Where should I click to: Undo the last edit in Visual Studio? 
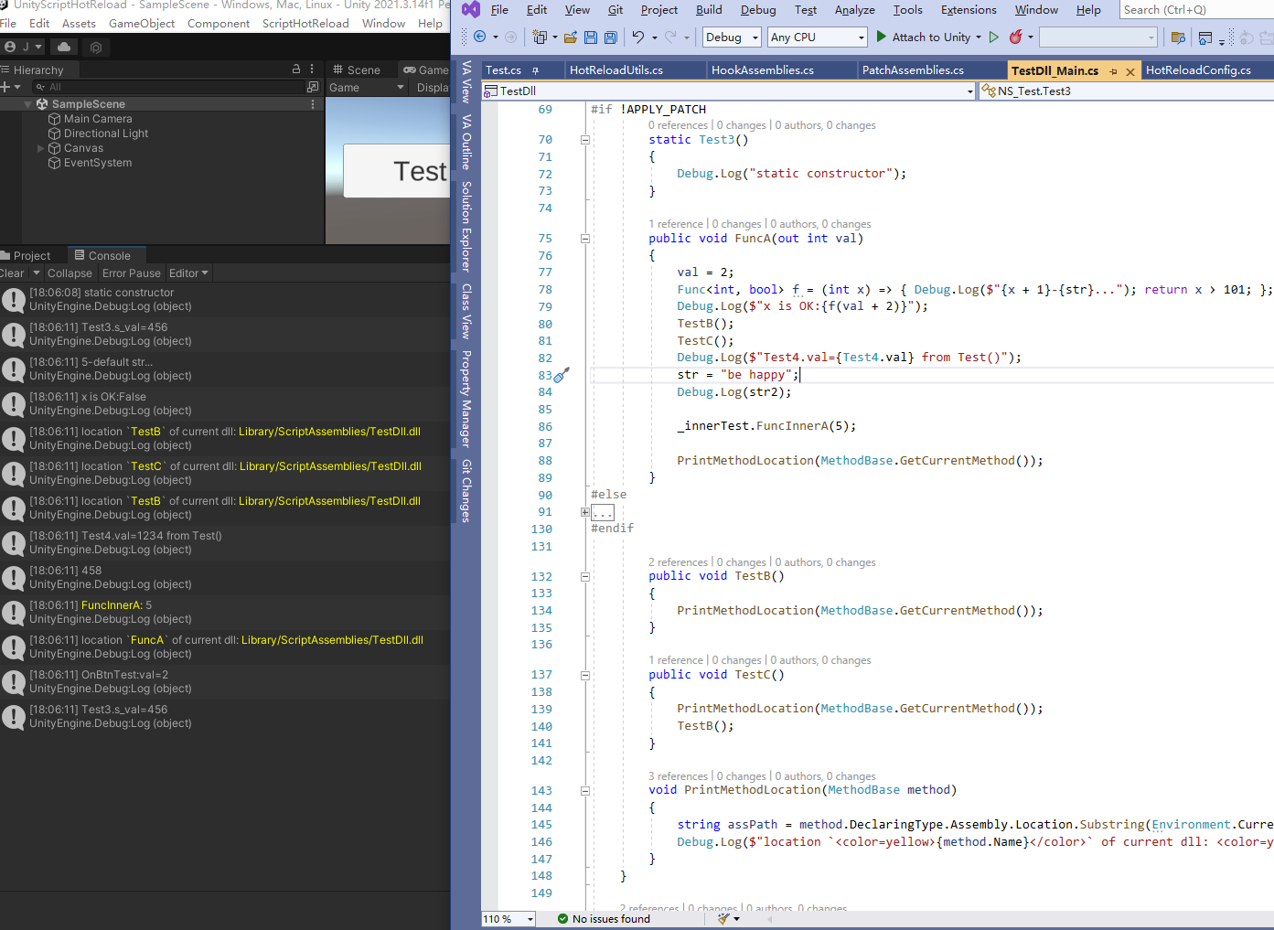coord(637,37)
